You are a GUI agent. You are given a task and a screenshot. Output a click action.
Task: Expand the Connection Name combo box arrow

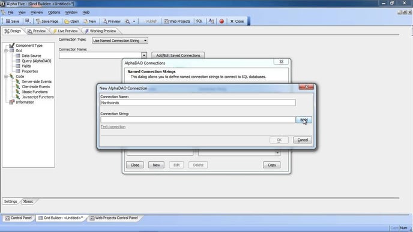144,55
